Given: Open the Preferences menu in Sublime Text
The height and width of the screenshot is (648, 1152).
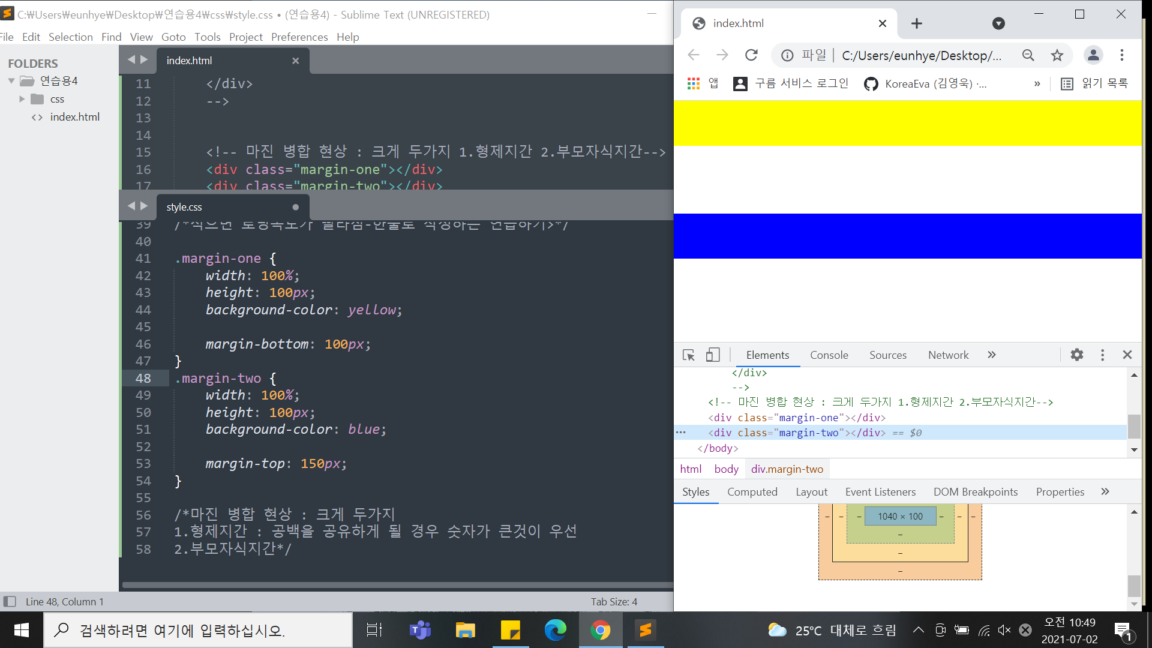Looking at the screenshot, I should (x=299, y=37).
